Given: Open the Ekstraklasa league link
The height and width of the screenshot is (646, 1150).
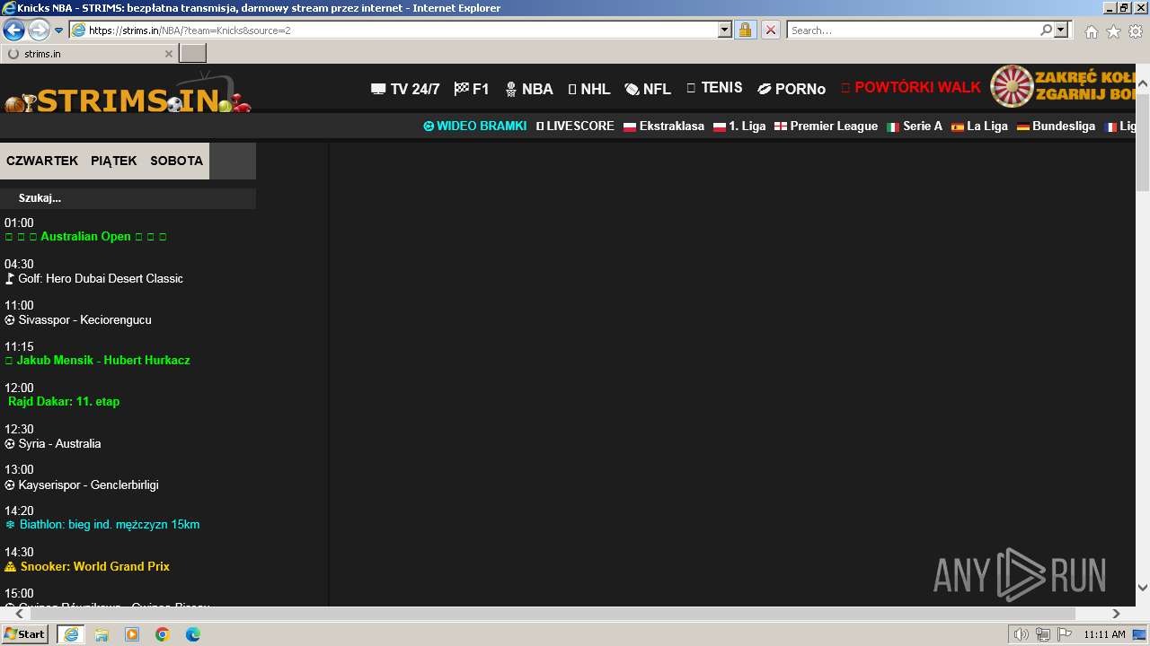Looking at the screenshot, I should [664, 127].
